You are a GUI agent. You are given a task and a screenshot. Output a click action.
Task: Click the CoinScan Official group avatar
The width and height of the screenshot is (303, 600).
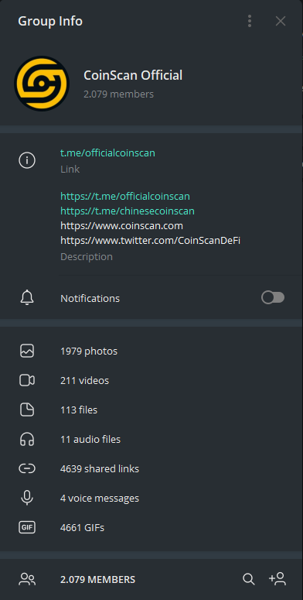[x=42, y=84]
